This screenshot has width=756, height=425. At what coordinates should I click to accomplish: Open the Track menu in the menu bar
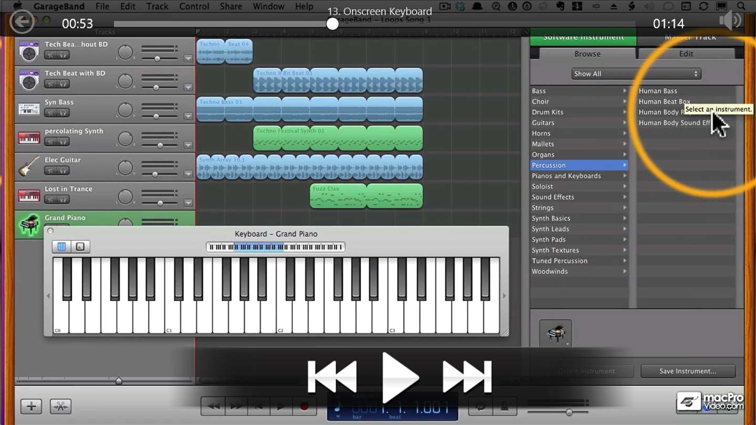point(157,6)
